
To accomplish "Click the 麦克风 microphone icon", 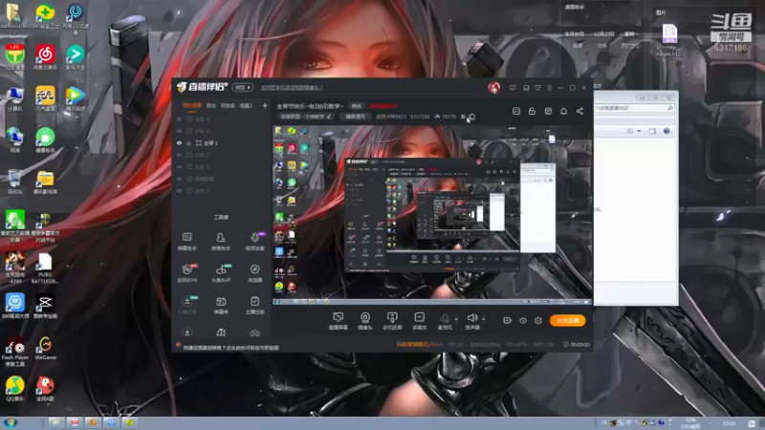I will coord(445,318).
